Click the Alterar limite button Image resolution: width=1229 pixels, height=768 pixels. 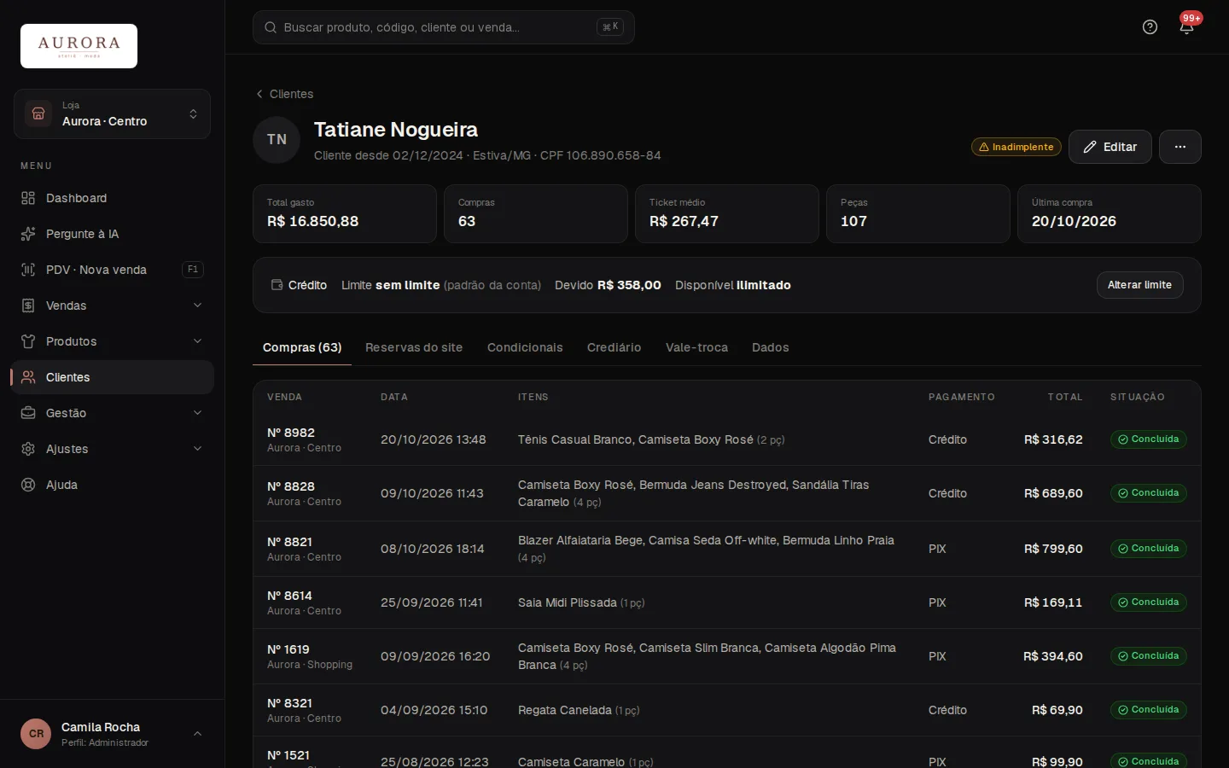[x=1139, y=285]
